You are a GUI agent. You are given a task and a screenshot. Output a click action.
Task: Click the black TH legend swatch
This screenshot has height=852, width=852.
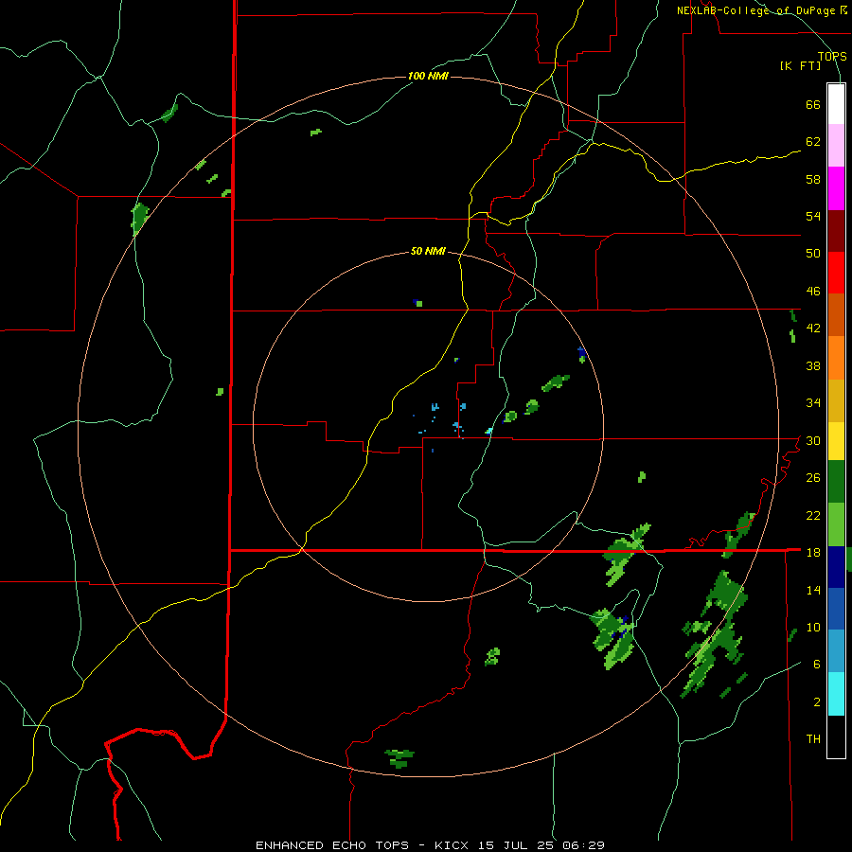click(x=836, y=737)
